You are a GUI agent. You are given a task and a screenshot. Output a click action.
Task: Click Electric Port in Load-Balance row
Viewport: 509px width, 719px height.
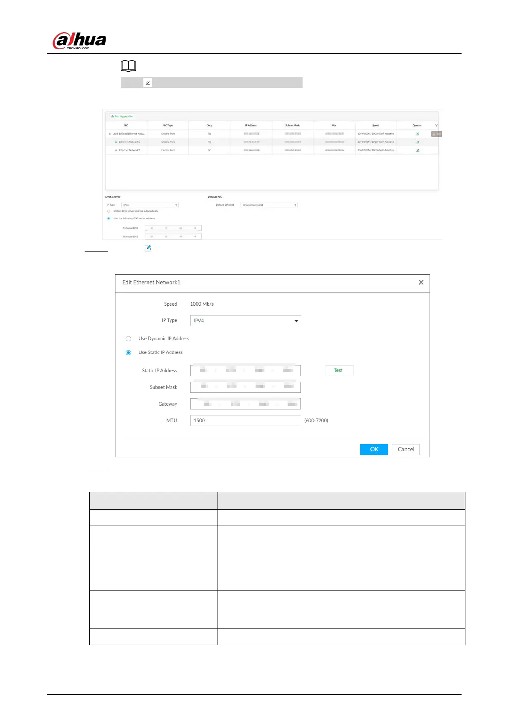(x=168, y=134)
